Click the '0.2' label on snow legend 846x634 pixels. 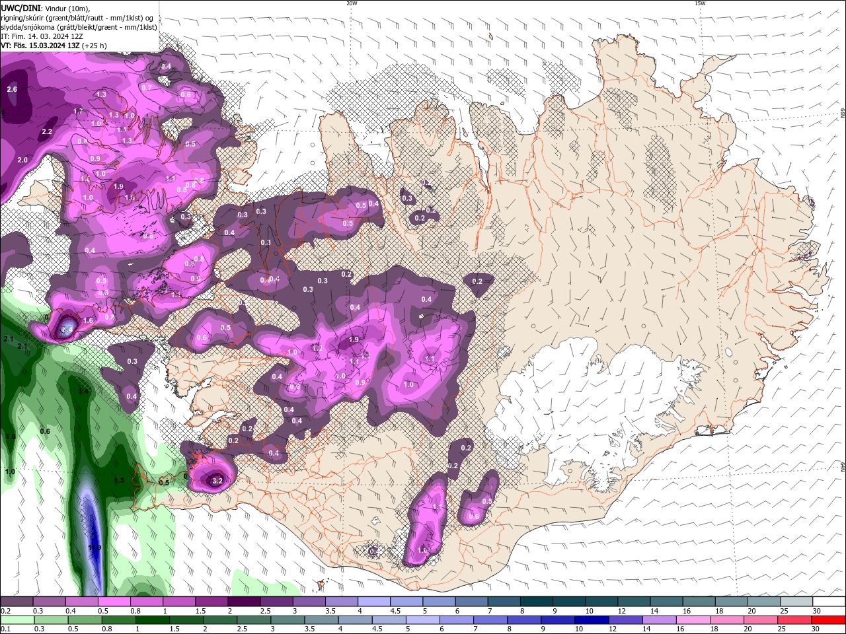[x=5, y=611]
